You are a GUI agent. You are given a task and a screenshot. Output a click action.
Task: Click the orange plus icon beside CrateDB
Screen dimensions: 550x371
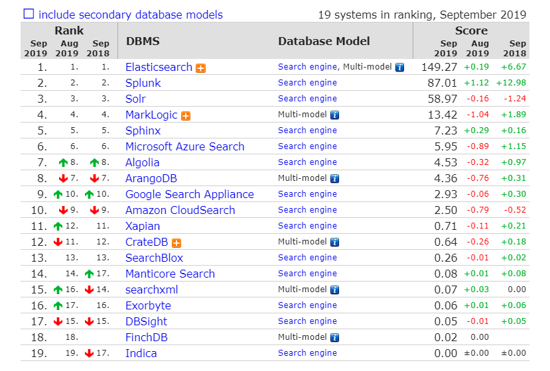pos(176,242)
